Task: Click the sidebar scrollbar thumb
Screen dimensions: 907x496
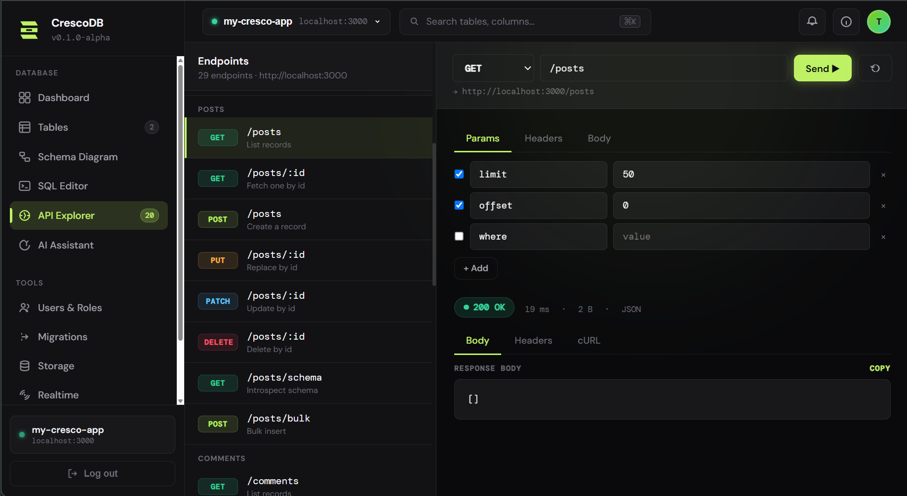Action: tap(180, 202)
